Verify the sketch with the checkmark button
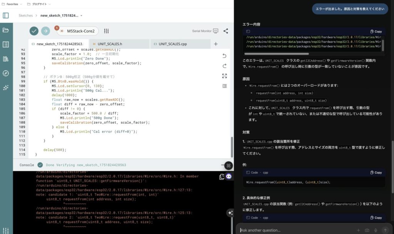Screen dimensions: 394x234 [34, 31]
